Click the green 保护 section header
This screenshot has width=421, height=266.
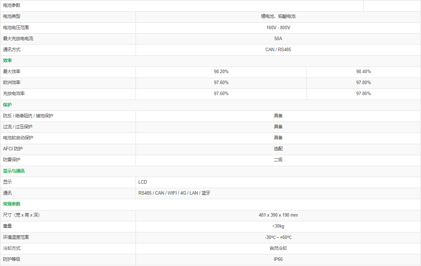coord(8,105)
